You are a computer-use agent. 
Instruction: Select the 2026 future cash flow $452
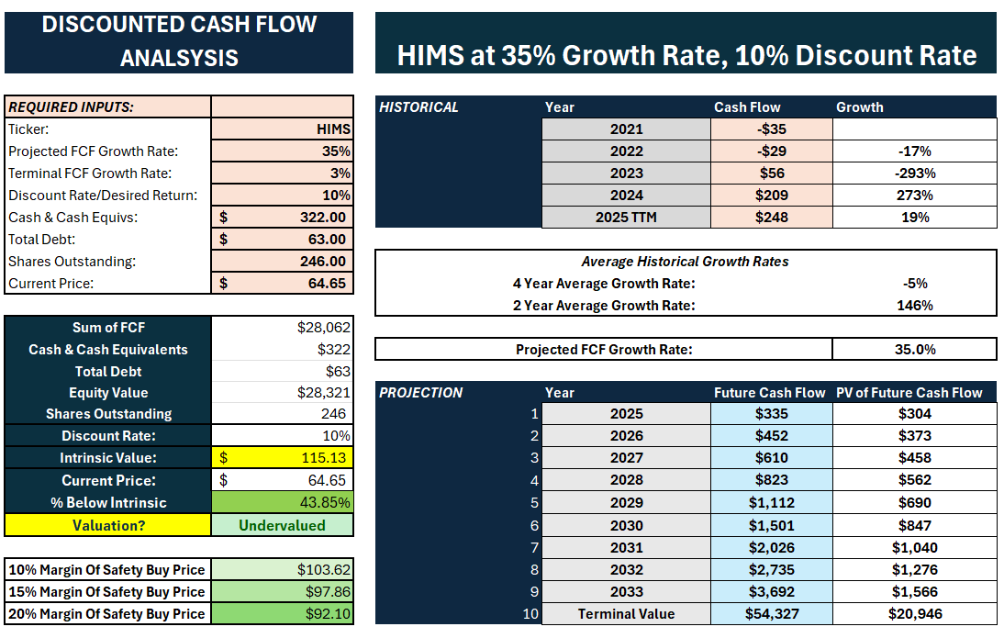click(772, 435)
